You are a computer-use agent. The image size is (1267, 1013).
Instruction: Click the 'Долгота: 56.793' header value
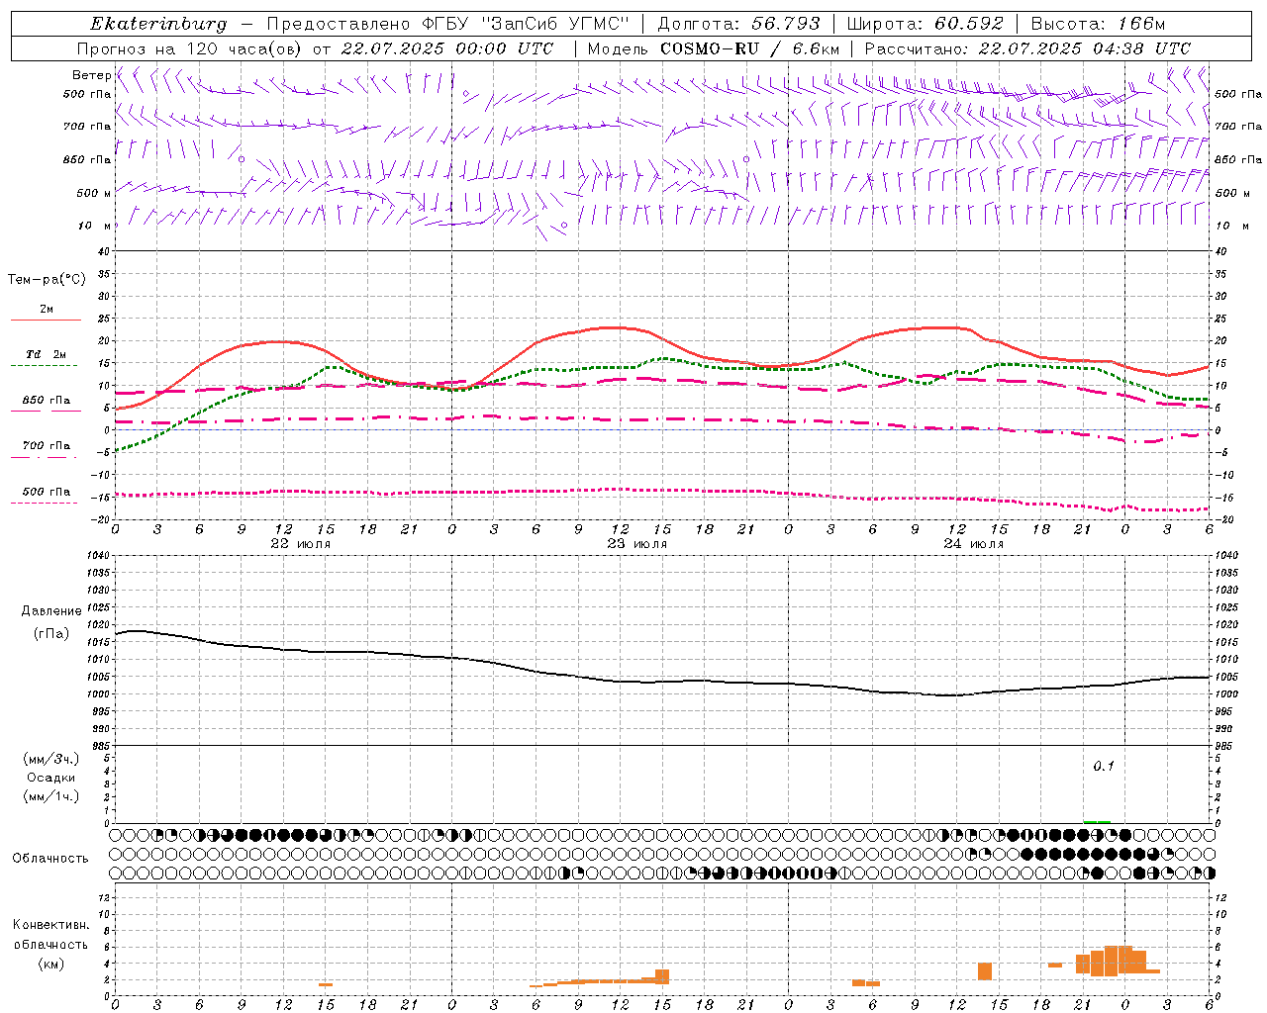(x=738, y=24)
